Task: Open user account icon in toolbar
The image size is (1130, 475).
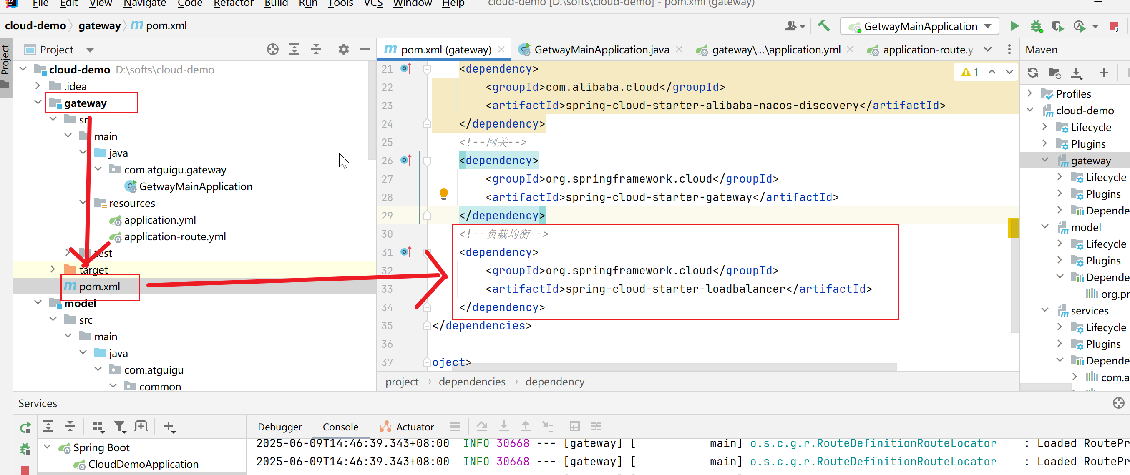Action: point(795,26)
